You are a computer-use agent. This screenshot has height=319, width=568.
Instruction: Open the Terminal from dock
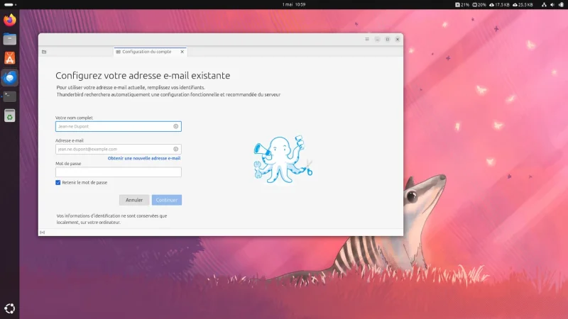pos(10,96)
